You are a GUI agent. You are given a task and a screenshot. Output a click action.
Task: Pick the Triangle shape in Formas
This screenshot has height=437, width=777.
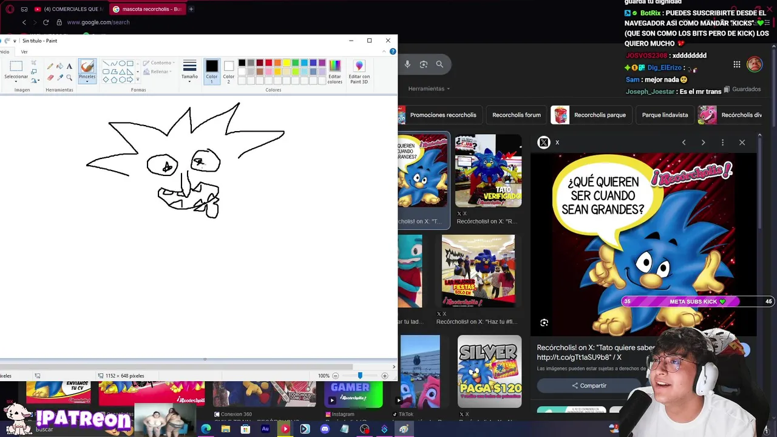[x=122, y=72]
